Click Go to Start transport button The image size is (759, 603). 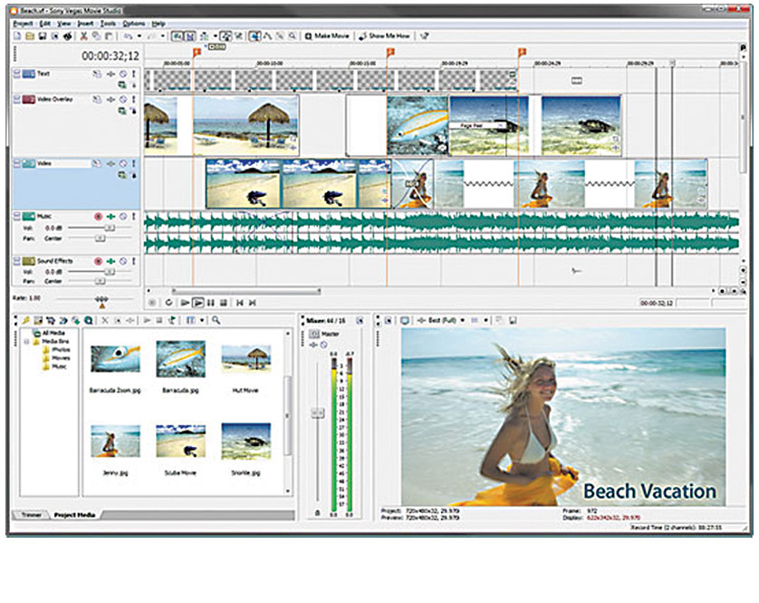[240, 303]
